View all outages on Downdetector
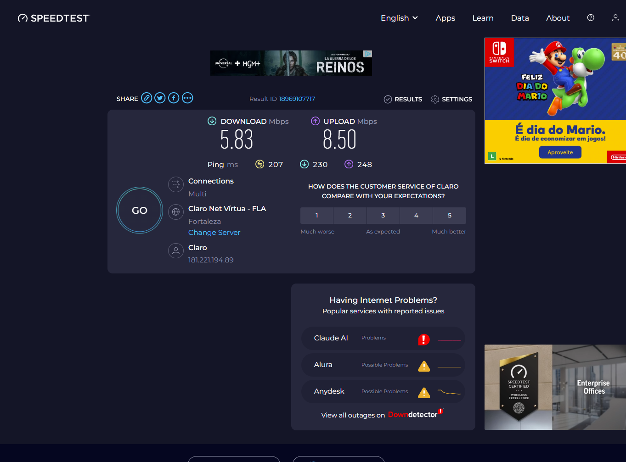The height and width of the screenshot is (462, 626). pos(382,415)
